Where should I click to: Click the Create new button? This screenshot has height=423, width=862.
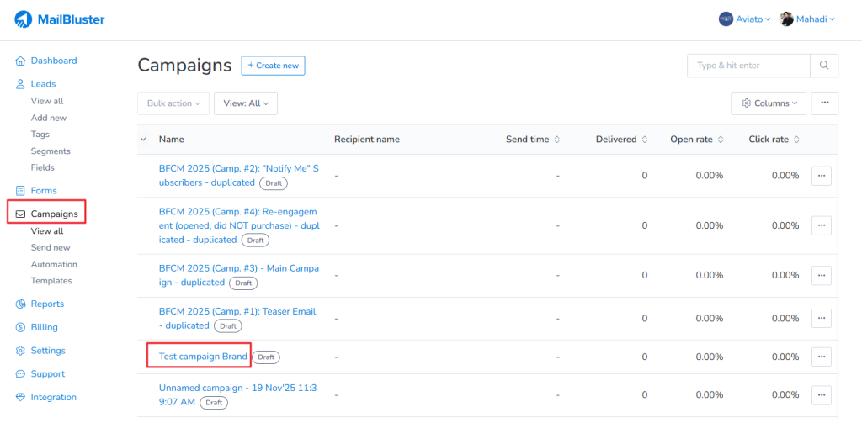point(273,66)
